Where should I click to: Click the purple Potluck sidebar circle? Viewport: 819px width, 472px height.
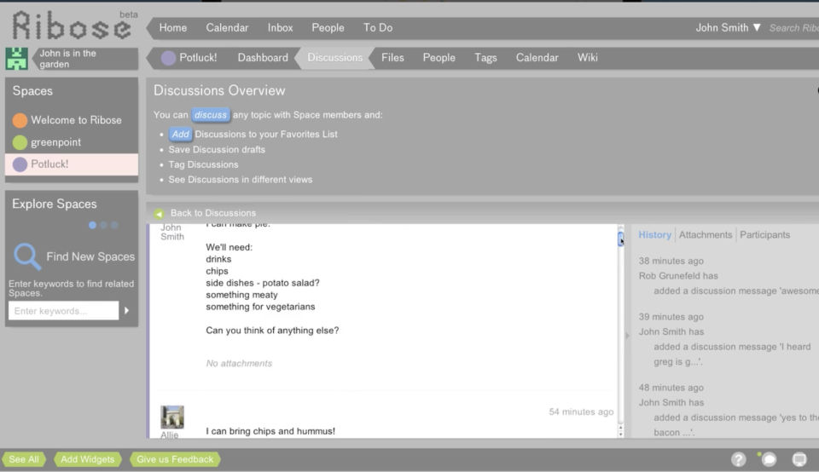coord(20,164)
